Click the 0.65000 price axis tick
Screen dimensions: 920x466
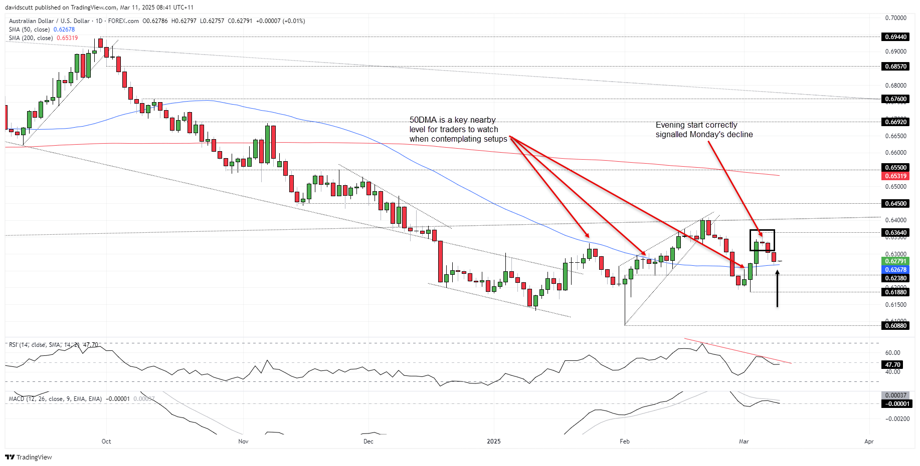896,187
